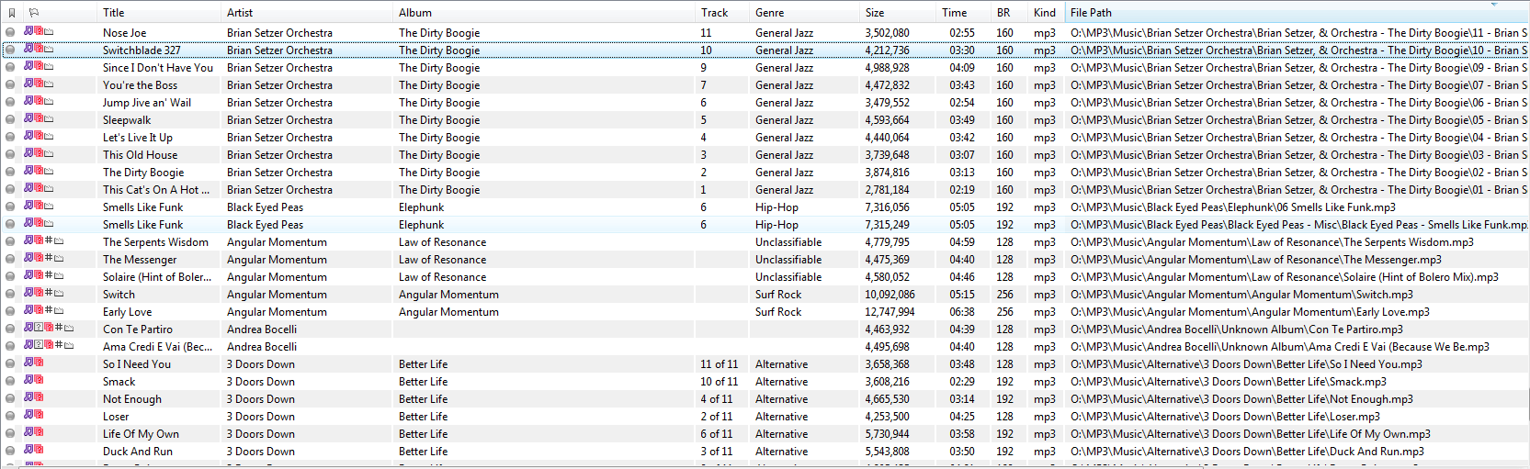
Task: Click the question mark icon for Con Te Partiro
Action: pos(38,329)
